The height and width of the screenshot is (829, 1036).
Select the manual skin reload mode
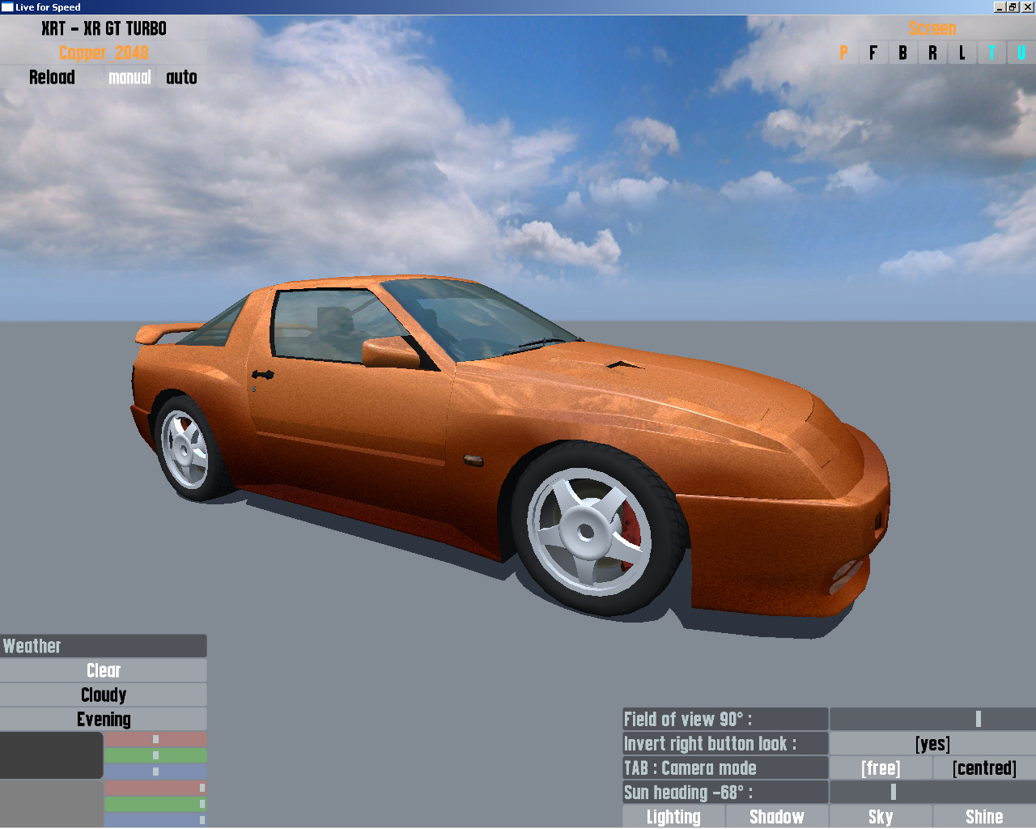tap(129, 77)
